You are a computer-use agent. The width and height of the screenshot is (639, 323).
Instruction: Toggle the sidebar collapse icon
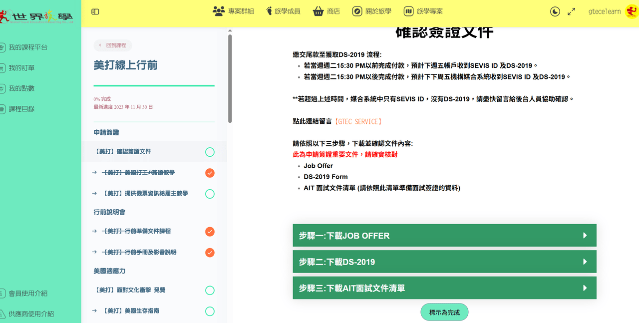(x=95, y=11)
